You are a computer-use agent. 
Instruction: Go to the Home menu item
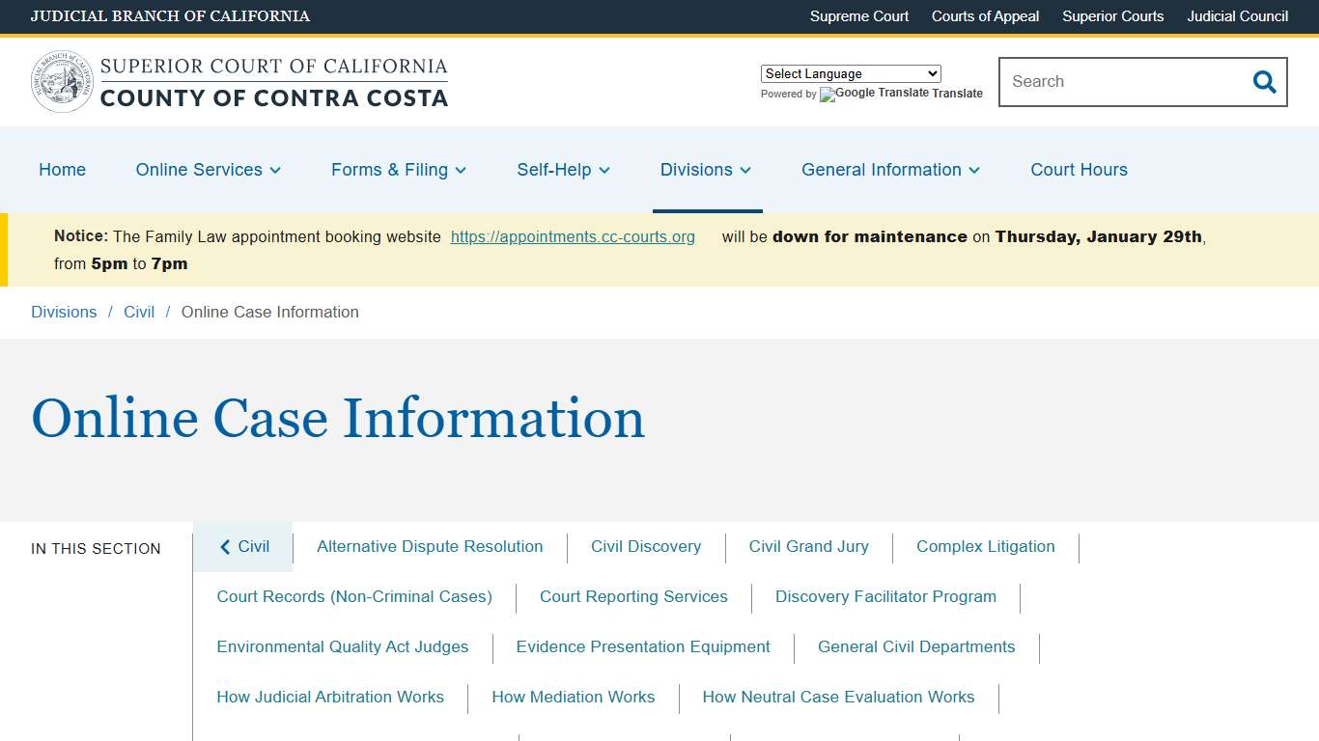pos(62,170)
